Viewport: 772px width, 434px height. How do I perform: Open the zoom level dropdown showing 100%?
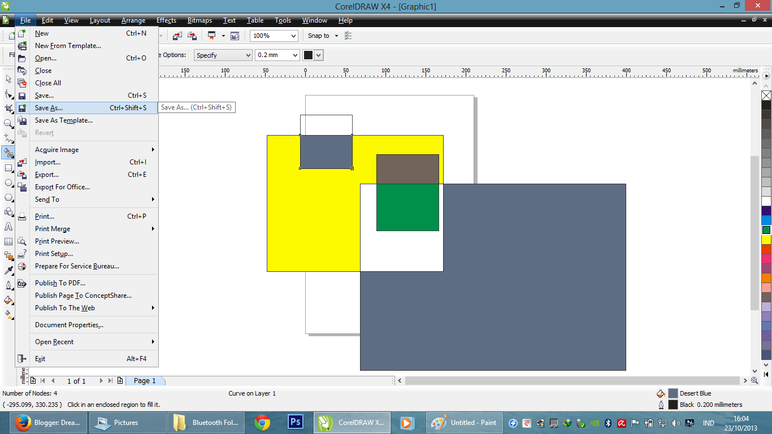click(x=293, y=36)
